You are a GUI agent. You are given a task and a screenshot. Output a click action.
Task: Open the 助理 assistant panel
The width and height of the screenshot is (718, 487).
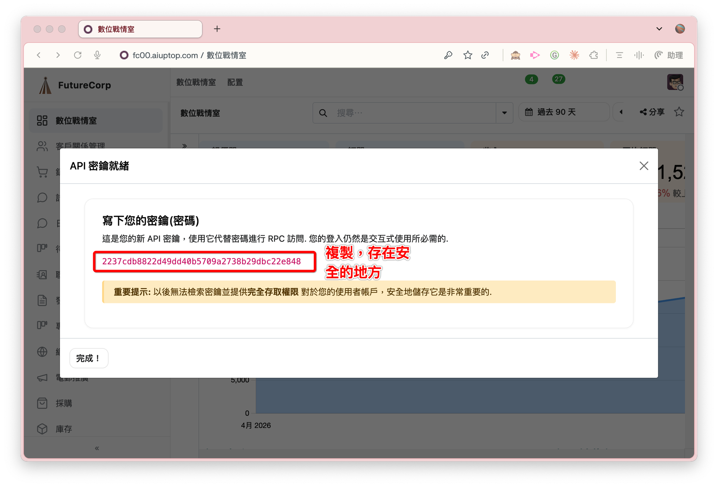tap(669, 55)
